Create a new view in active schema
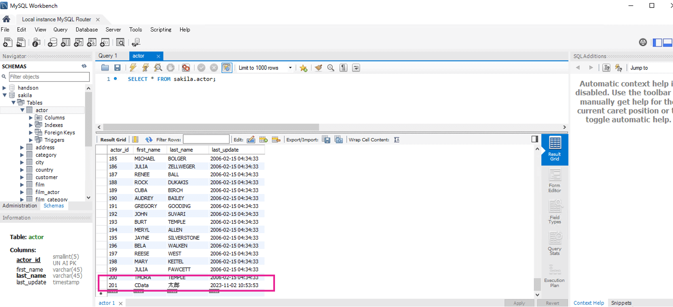 79,42
